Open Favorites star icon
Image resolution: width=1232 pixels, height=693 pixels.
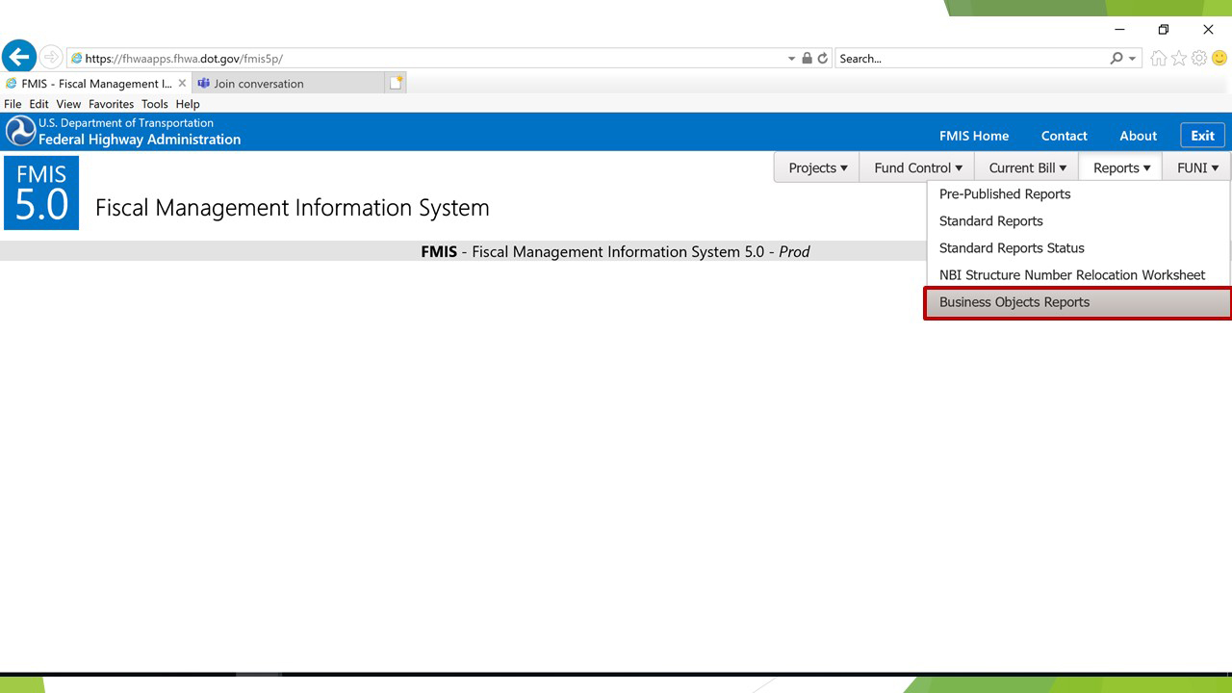1179,59
